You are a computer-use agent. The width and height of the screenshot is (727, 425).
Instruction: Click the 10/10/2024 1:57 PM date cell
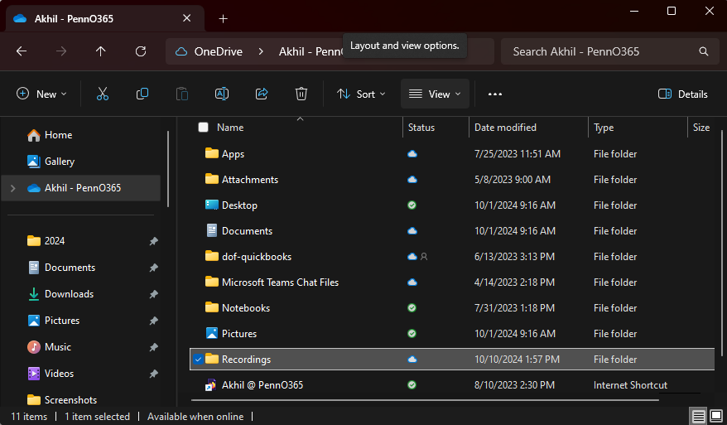click(517, 359)
